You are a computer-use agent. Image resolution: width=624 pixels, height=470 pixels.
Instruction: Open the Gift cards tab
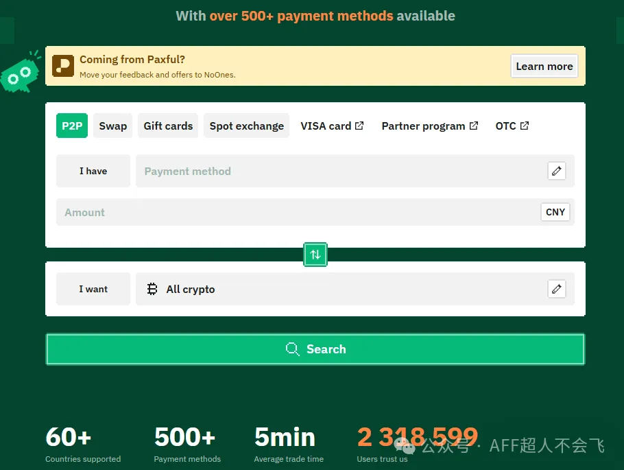pyautogui.click(x=168, y=126)
